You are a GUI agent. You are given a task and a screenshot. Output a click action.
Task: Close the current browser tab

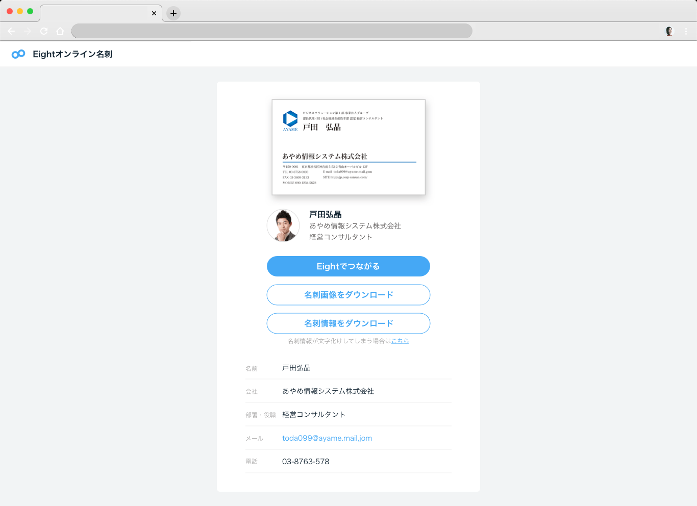(x=154, y=13)
